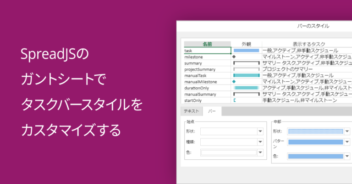Open the 始点 色 dropdown arrow
The height and width of the screenshot is (184, 352).
click(260, 152)
